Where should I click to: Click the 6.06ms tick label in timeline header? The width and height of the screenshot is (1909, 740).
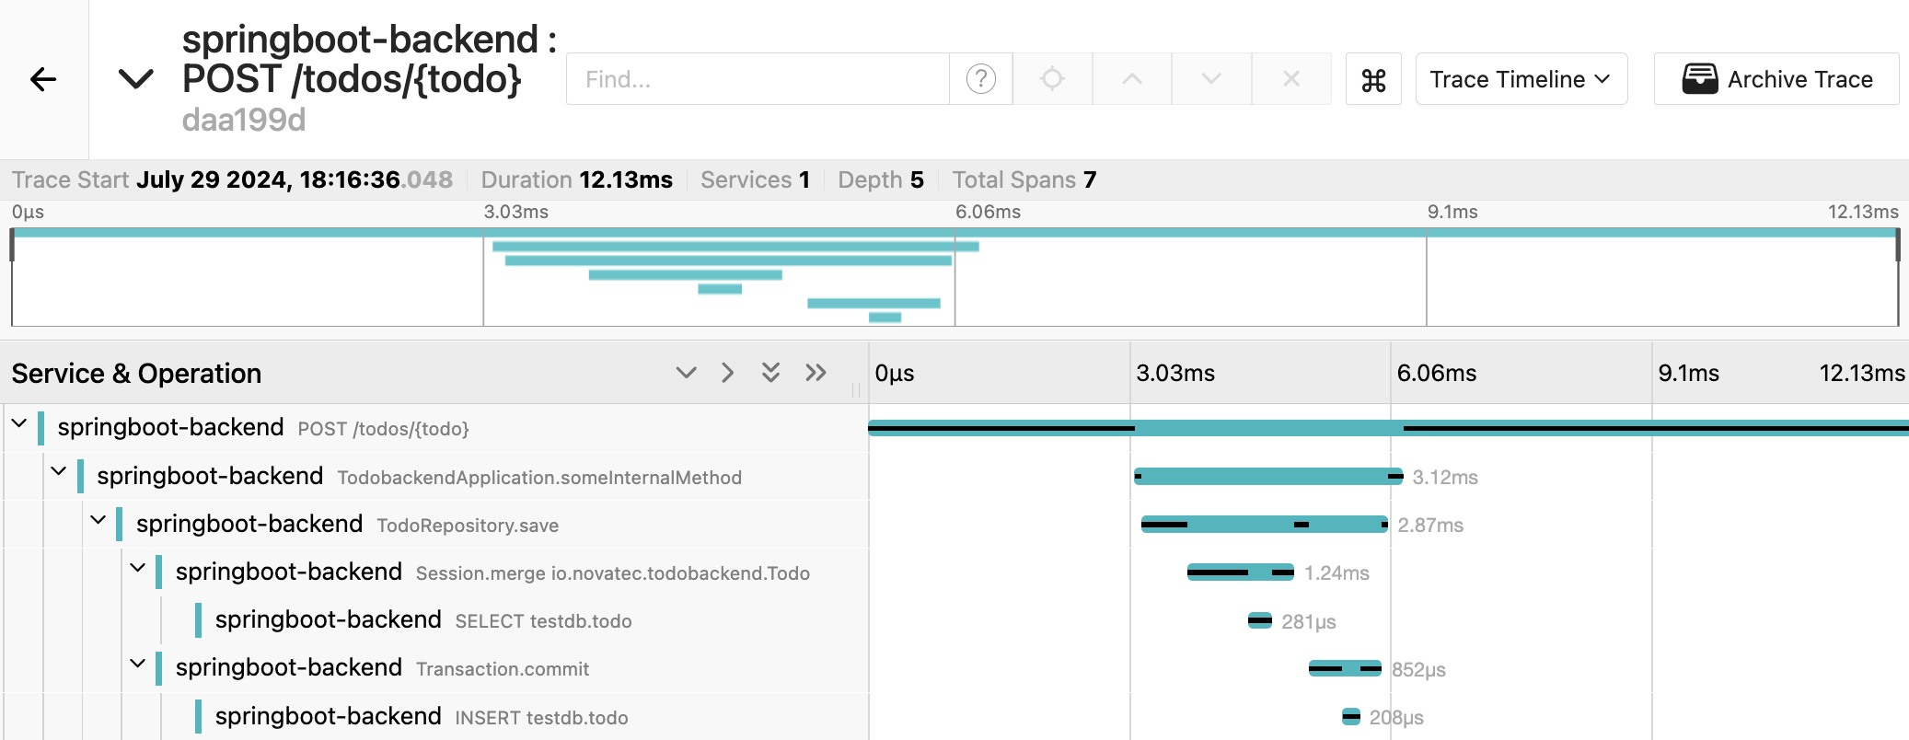[1437, 373]
